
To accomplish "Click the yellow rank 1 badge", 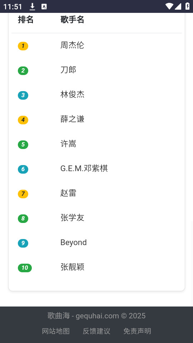I will 23,46.
